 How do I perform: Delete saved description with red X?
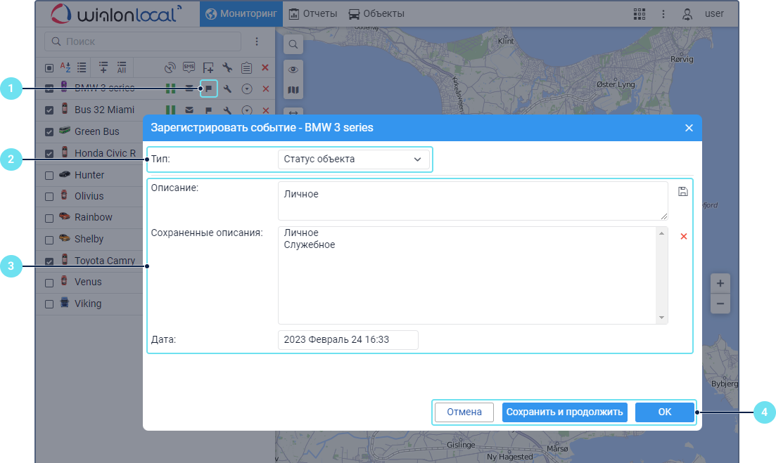[683, 237]
